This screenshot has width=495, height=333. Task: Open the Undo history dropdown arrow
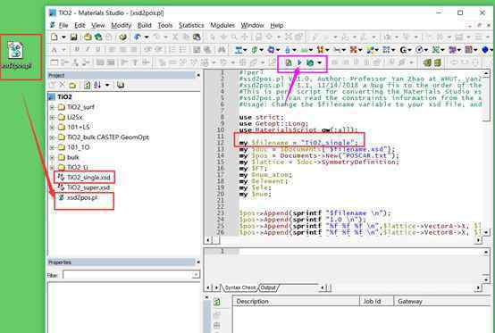click(147, 37)
